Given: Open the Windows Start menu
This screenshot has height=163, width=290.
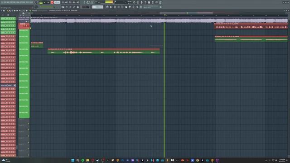Looking at the screenshot, I should (x=72, y=160).
